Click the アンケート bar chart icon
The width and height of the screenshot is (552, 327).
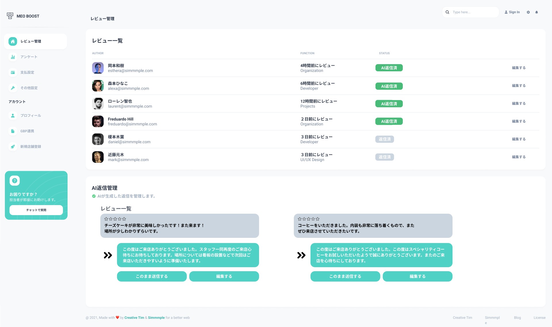click(13, 57)
